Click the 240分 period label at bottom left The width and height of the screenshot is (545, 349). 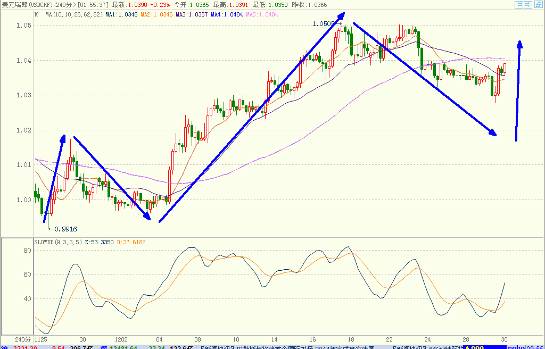(22, 339)
